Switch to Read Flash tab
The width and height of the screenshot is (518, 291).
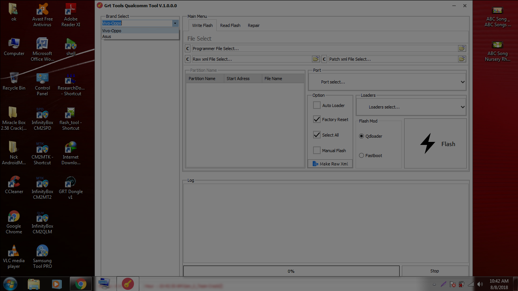coord(230,25)
